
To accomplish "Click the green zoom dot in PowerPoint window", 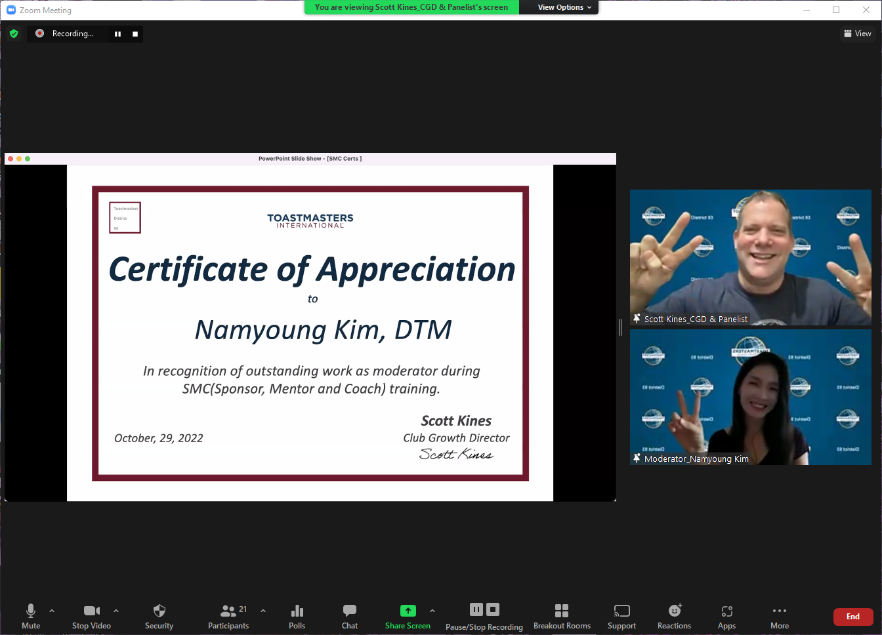I will [x=28, y=159].
